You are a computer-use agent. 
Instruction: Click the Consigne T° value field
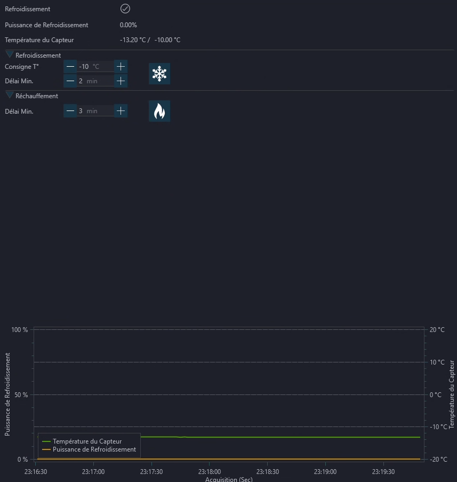point(95,66)
